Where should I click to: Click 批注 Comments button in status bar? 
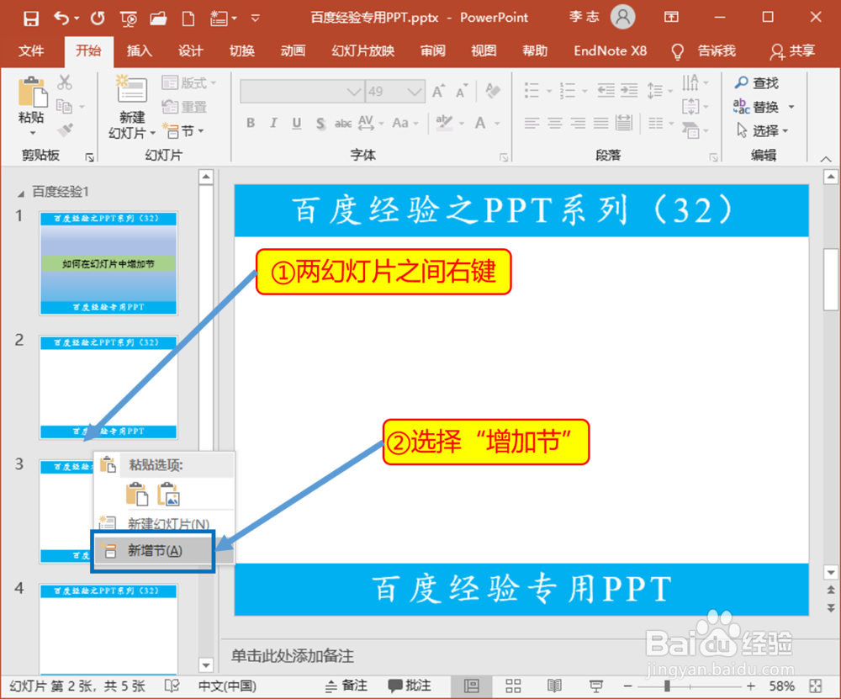pos(410,686)
